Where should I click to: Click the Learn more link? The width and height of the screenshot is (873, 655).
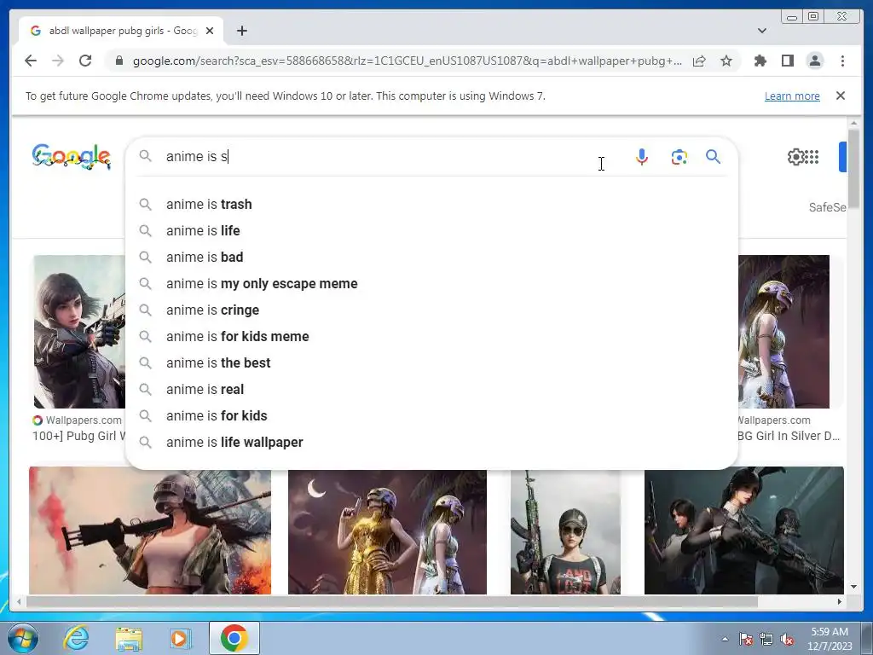[792, 96]
